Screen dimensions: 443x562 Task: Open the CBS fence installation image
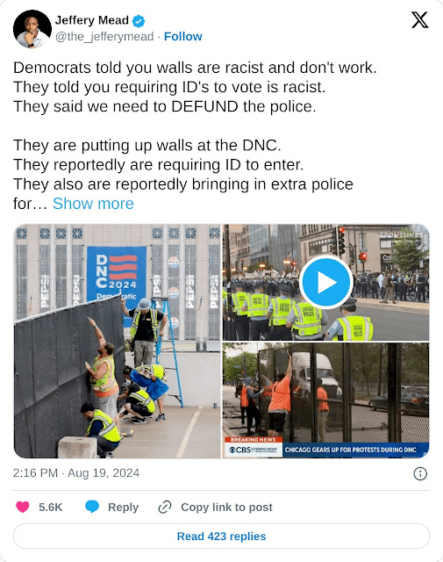[326, 400]
